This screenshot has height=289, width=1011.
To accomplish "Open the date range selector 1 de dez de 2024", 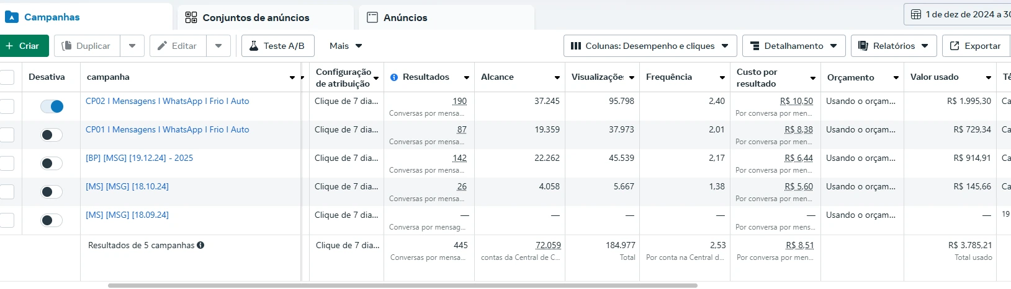I will (957, 14).
